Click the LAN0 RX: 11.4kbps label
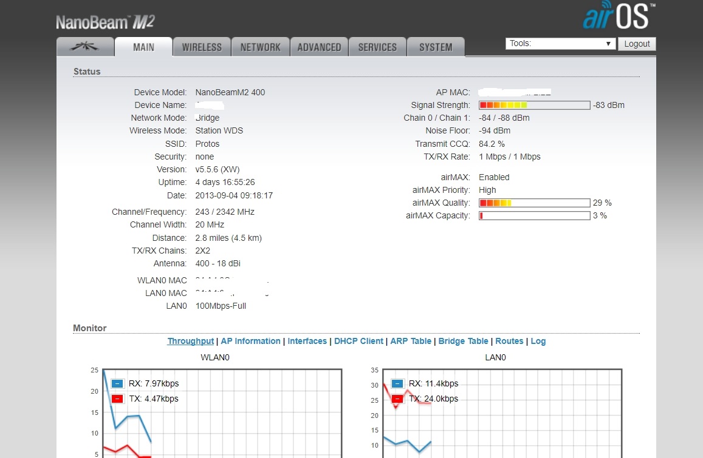 [434, 383]
